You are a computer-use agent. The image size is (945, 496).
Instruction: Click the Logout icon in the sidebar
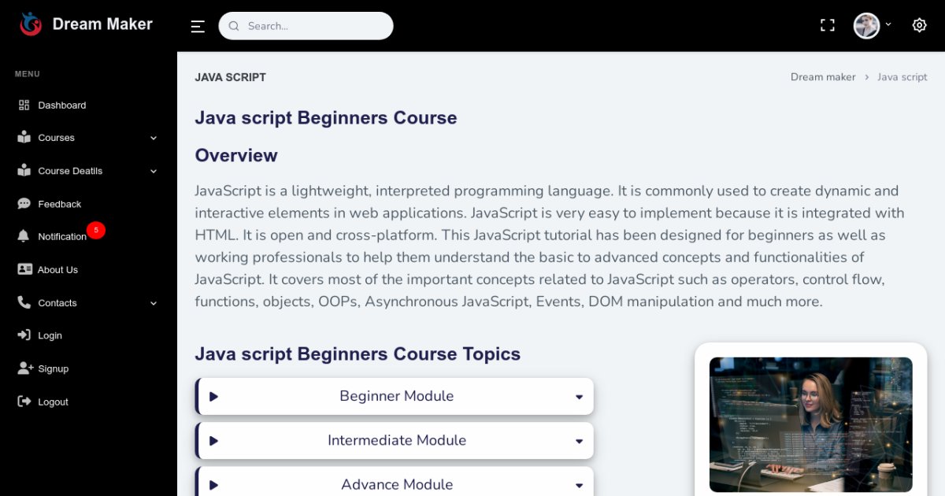pos(24,402)
